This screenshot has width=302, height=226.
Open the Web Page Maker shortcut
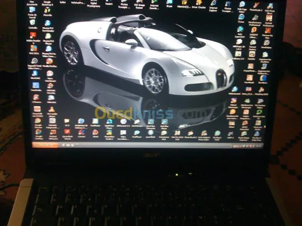coord(242,7)
